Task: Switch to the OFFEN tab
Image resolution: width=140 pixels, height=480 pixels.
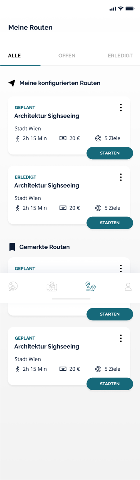Action: pyautogui.click(x=67, y=56)
